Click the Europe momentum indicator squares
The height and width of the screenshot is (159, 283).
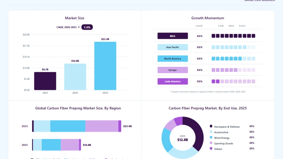pos(233,70)
